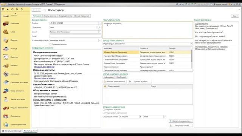Click search button next to Обращение field
Viewport: 242px width, 136px height.
(x=99, y=28)
